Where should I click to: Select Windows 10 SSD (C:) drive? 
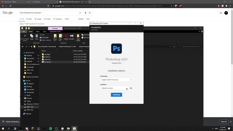coord(33,104)
